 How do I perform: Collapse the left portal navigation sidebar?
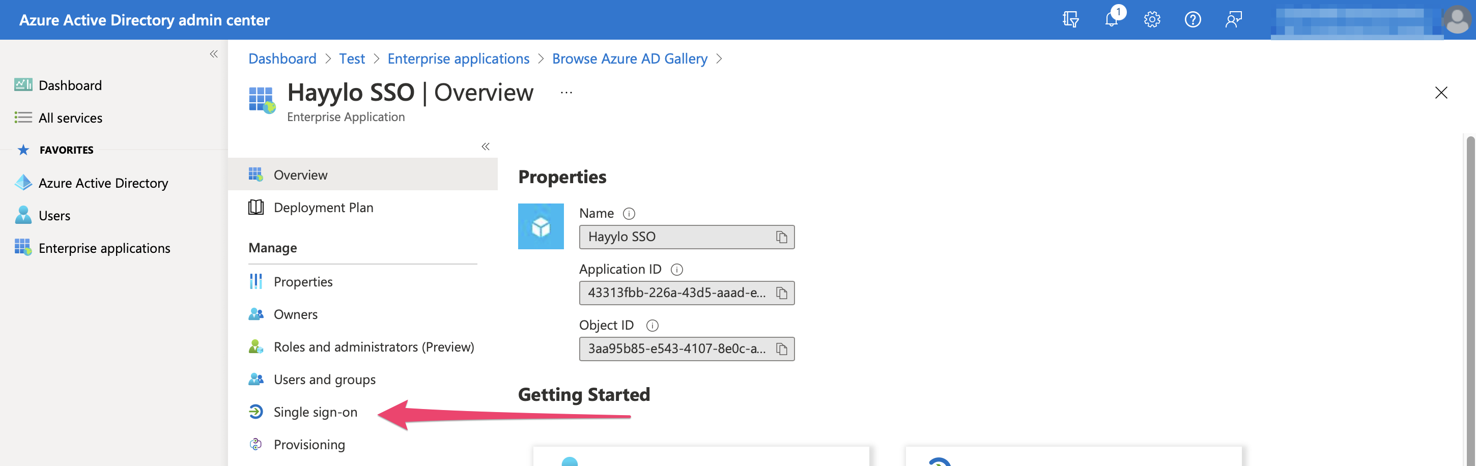214,54
